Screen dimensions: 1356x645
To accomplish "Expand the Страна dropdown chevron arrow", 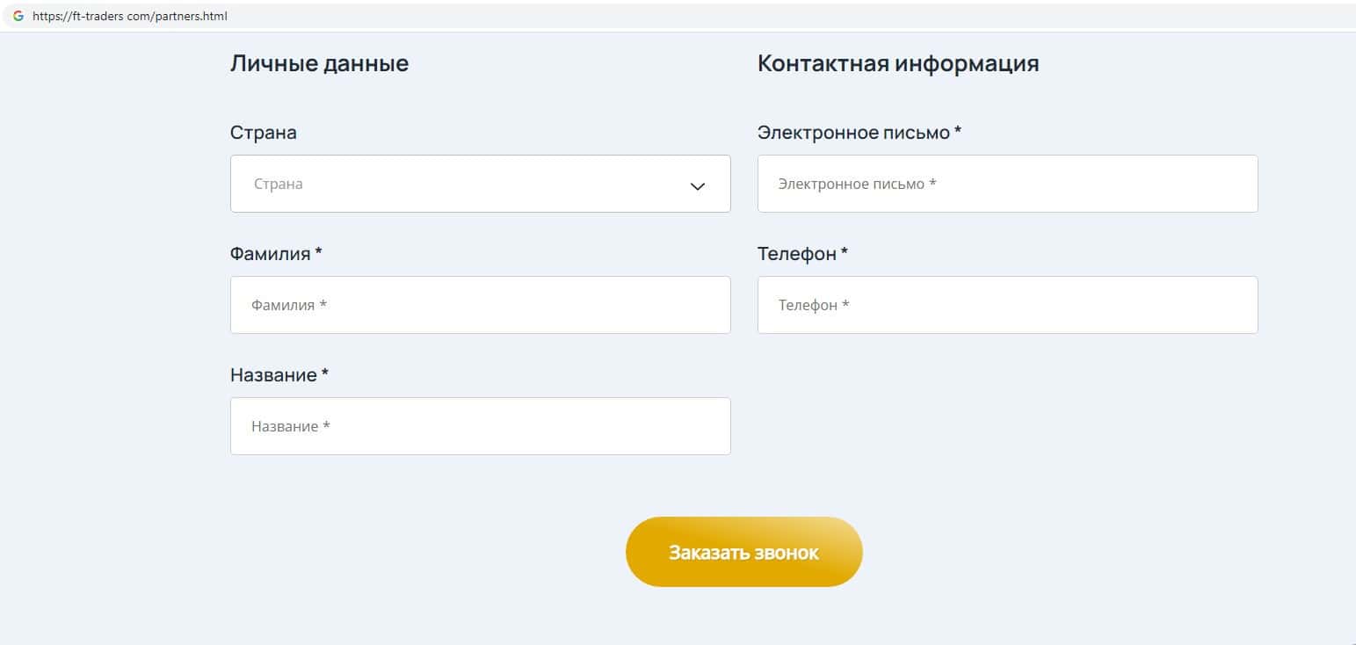I will [698, 185].
